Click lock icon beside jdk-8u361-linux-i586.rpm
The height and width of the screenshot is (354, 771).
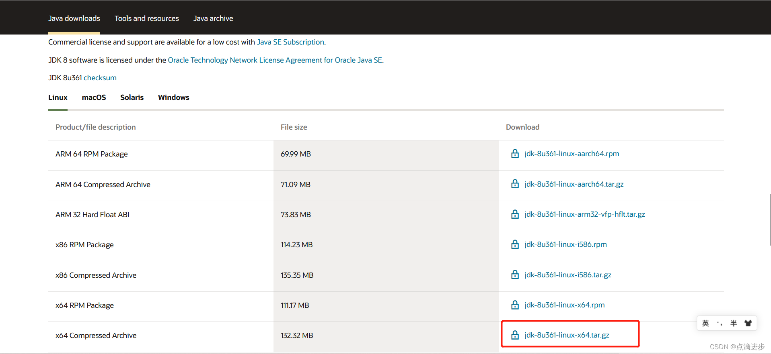(x=515, y=244)
